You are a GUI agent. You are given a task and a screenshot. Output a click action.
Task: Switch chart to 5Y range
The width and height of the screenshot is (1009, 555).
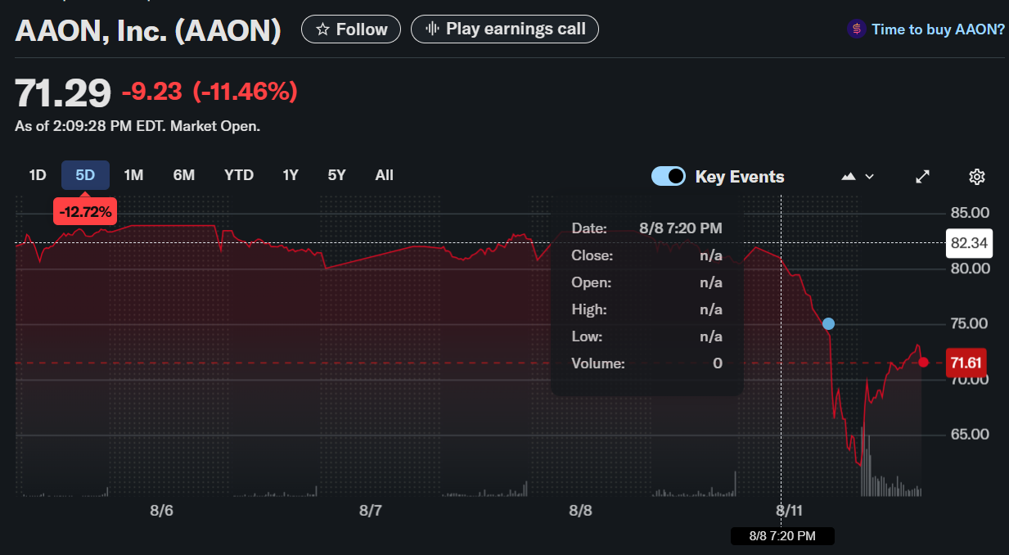pyautogui.click(x=336, y=175)
